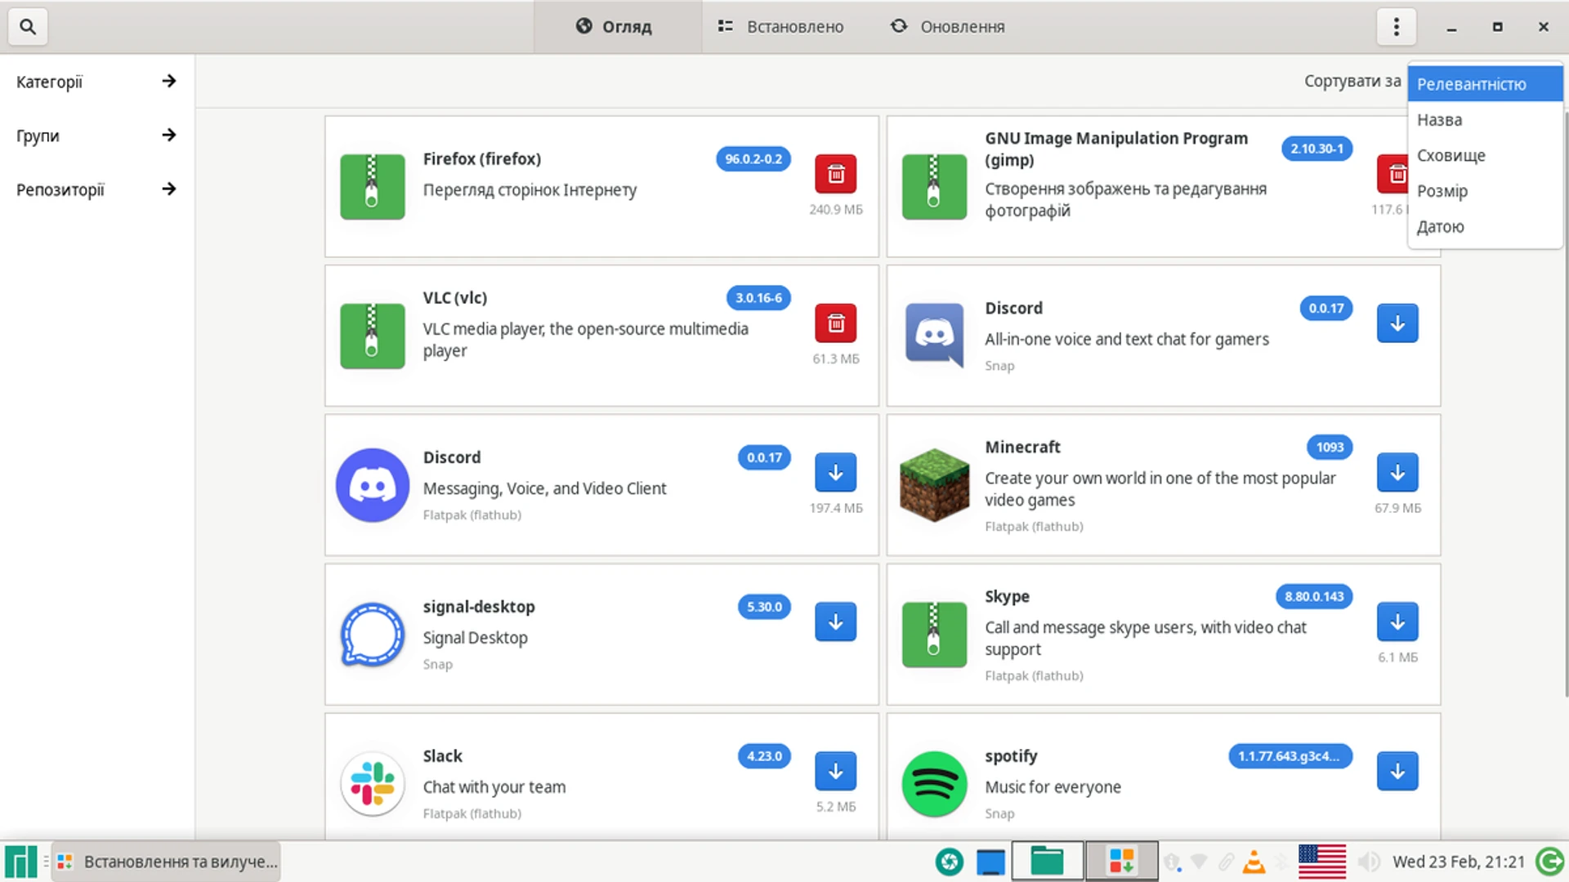This screenshot has height=882, width=1569.
Task: Click the vertical scrollbar of package list
Action: [x=1565, y=404]
